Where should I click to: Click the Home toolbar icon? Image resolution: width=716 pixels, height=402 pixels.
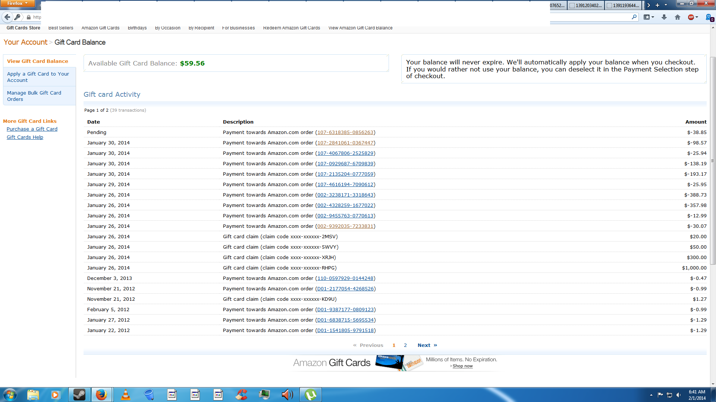pos(678,17)
